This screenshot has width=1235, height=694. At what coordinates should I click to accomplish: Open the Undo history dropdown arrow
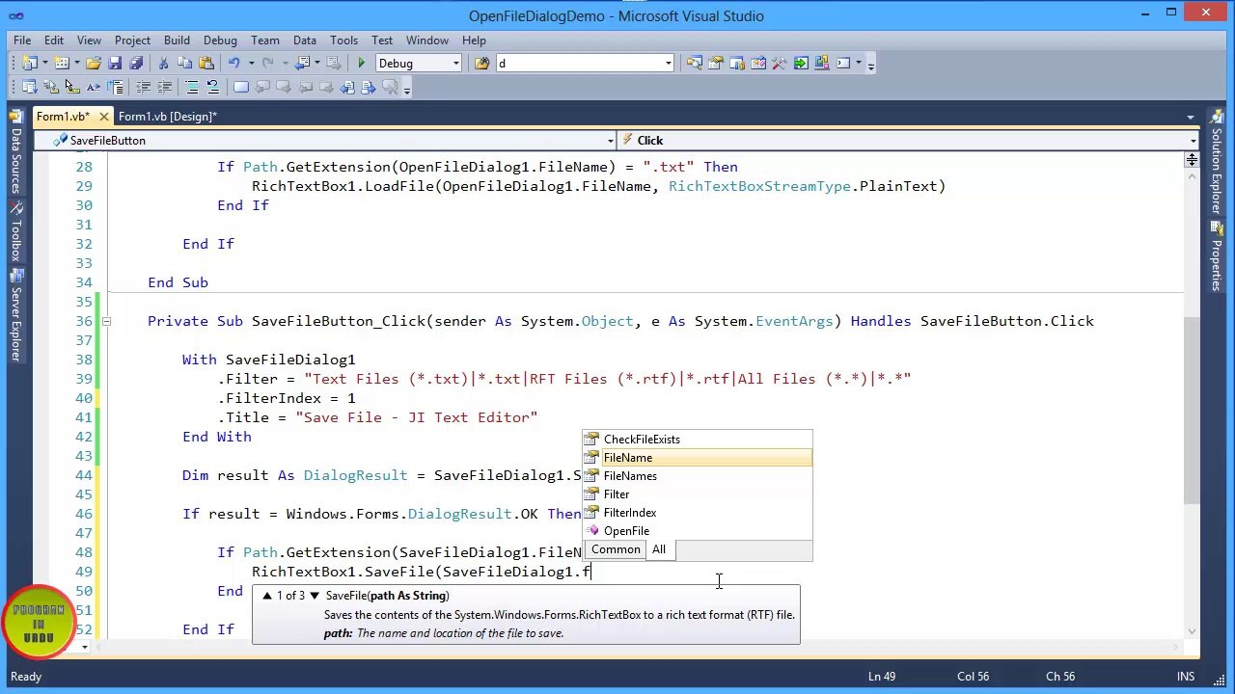point(251,64)
